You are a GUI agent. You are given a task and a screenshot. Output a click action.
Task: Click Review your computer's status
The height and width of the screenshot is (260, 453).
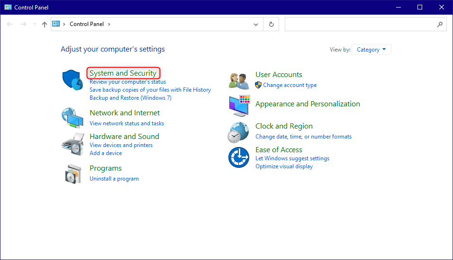point(127,82)
